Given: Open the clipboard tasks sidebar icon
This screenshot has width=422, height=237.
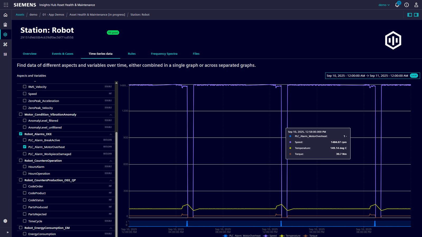Looking at the screenshot, I should 5,25.
